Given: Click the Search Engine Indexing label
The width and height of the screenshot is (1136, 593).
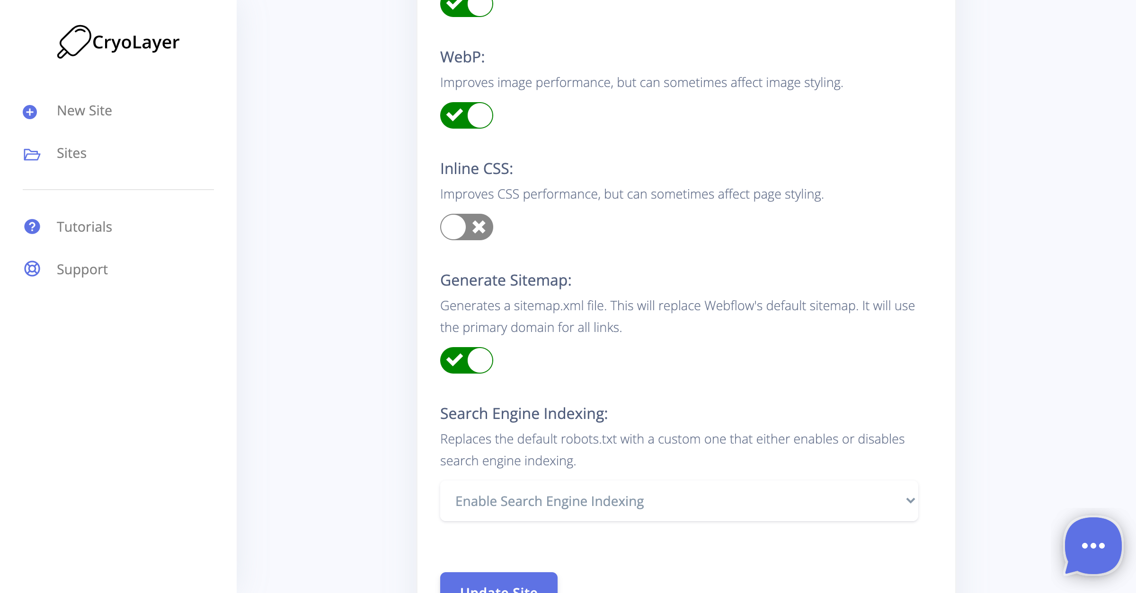Looking at the screenshot, I should [x=524, y=414].
